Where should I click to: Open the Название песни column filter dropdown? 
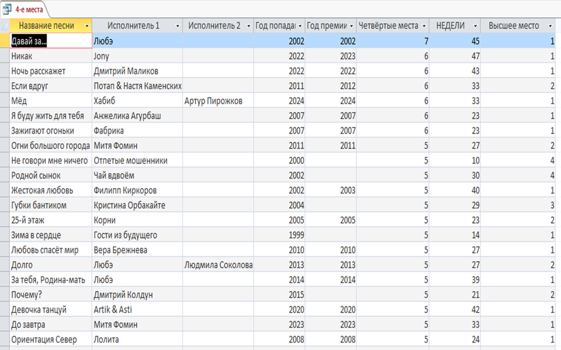coord(86,26)
